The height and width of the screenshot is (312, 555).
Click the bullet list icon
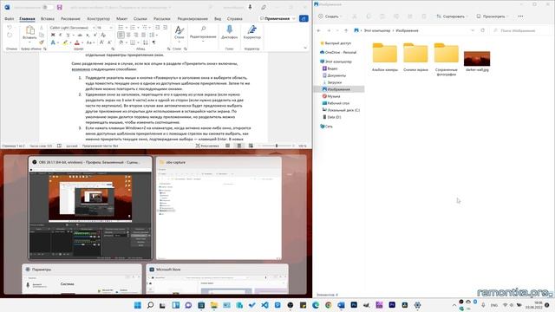[121, 28]
